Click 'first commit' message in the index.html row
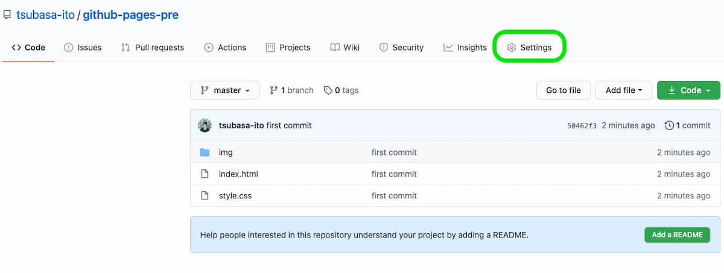Viewport: 724px width, 273px height. pos(394,174)
